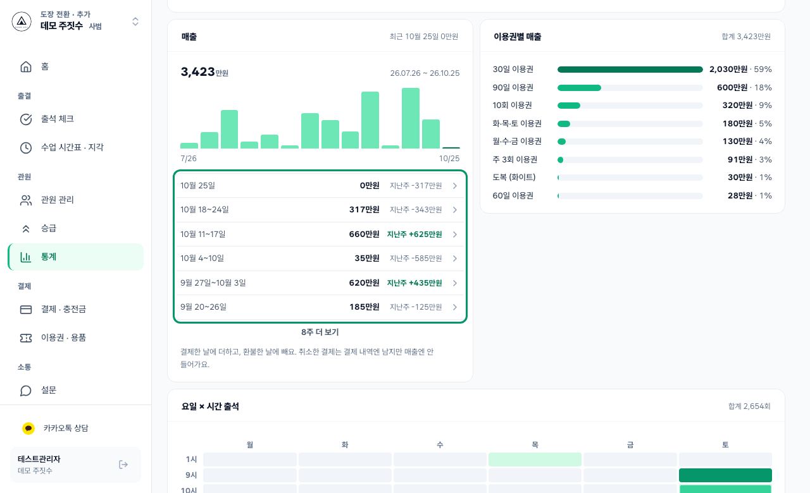810x493 pixels.
Task: Click the 화·목·토 이용권 label
Action: (x=517, y=124)
